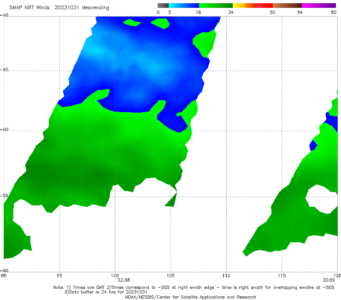341x300 pixels.
Task: Click the color bar label '50'
Action: (x=272, y=12)
